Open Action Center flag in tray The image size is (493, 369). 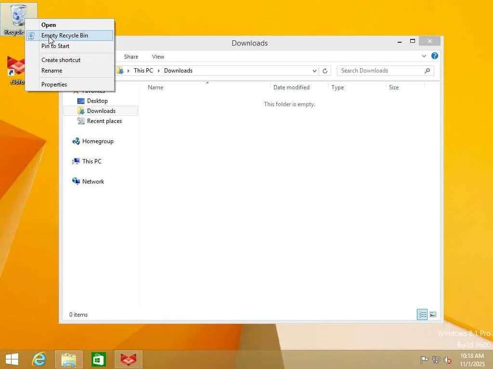pos(424,359)
